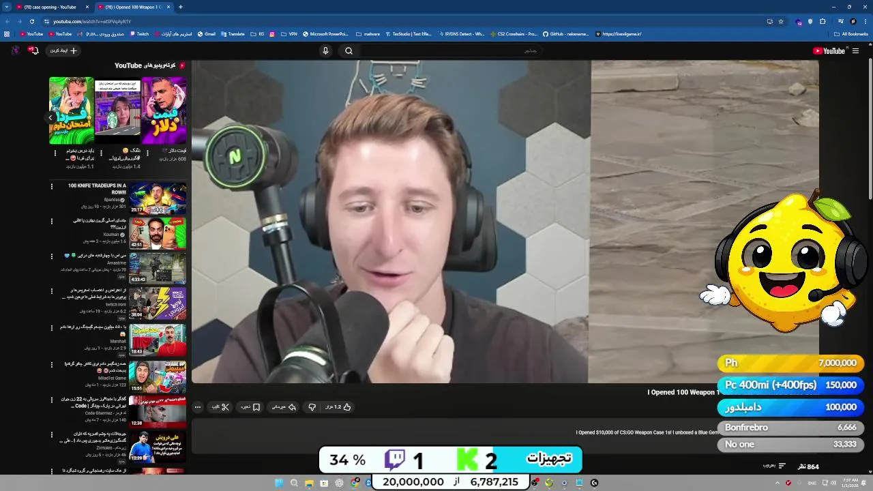Open the account avatar menu in YouTube header

pyautogui.click(x=15, y=50)
